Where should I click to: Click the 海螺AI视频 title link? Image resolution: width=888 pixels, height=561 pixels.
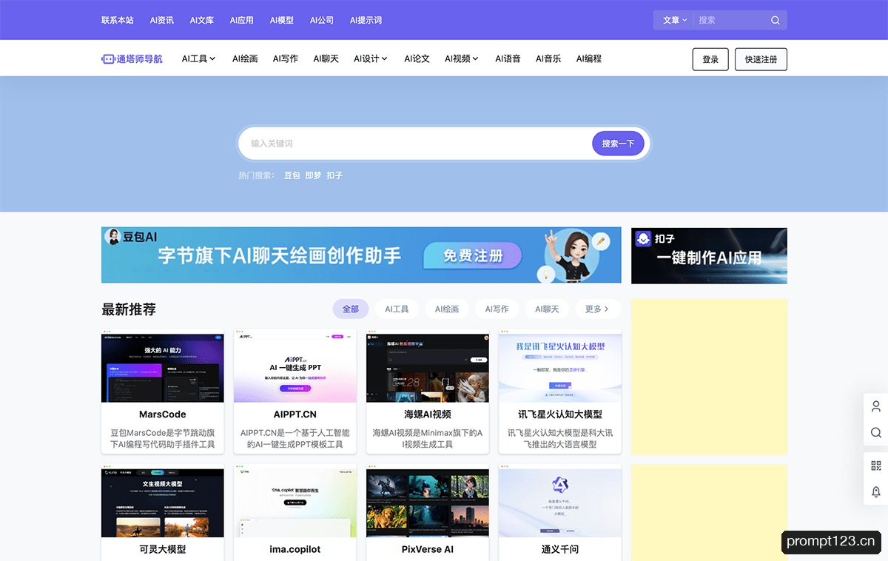428,414
